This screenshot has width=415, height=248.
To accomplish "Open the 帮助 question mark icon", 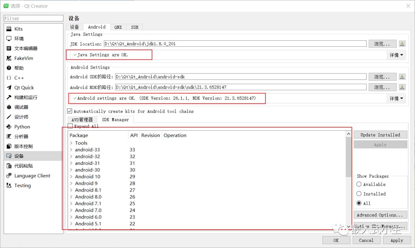I will (x=9, y=68).
